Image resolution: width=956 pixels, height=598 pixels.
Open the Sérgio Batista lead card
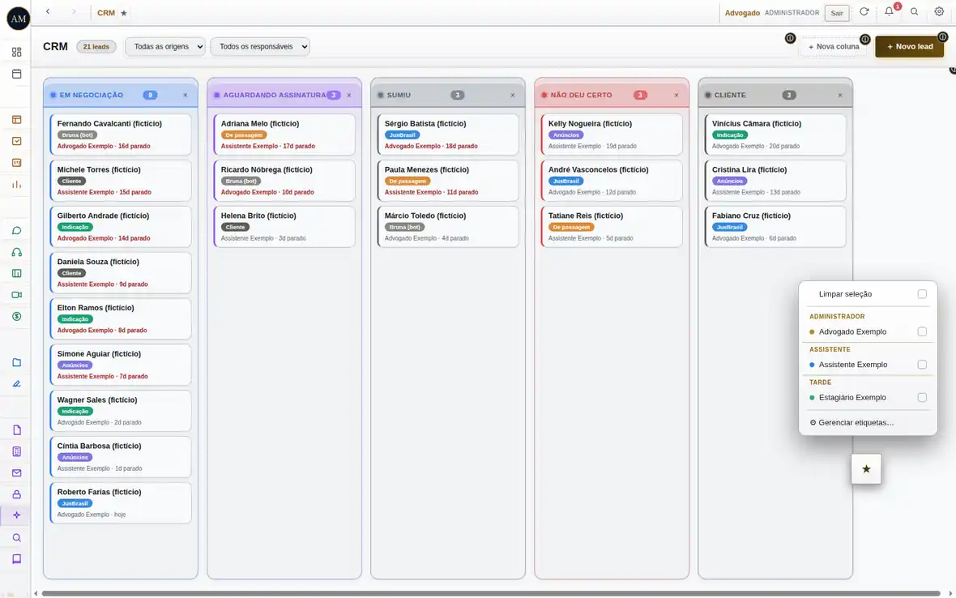[x=448, y=135]
